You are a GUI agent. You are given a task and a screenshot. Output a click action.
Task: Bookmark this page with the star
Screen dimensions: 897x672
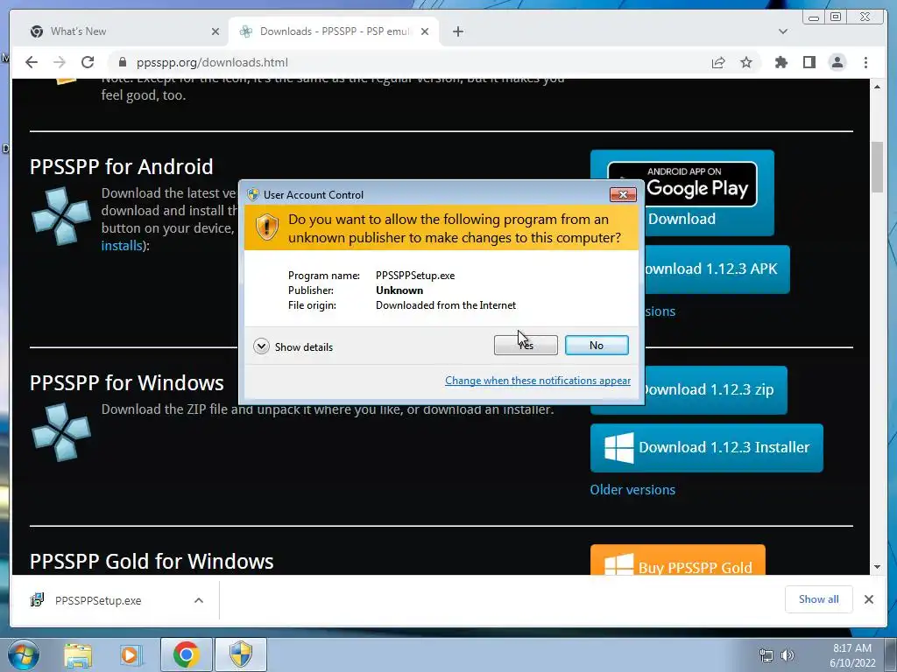(746, 62)
